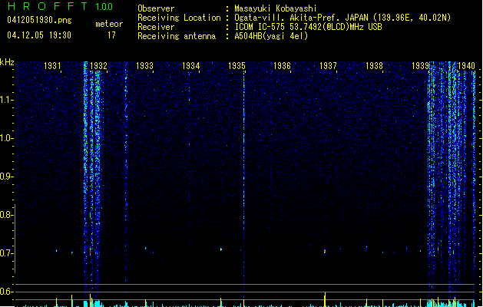The width and height of the screenshot is (483, 307).
Task: Click the vertical spectral line at 1935
Action: pos(244,185)
